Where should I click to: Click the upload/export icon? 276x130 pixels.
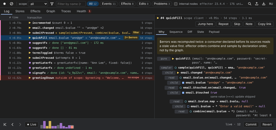(257, 4)
